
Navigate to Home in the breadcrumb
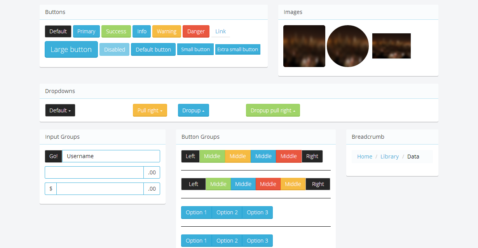365,156
